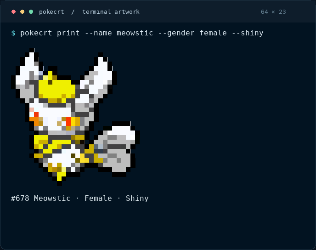The image size is (316, 250).
Task: Click the '--name meowstic' argument
Action: tap(119, 33)
